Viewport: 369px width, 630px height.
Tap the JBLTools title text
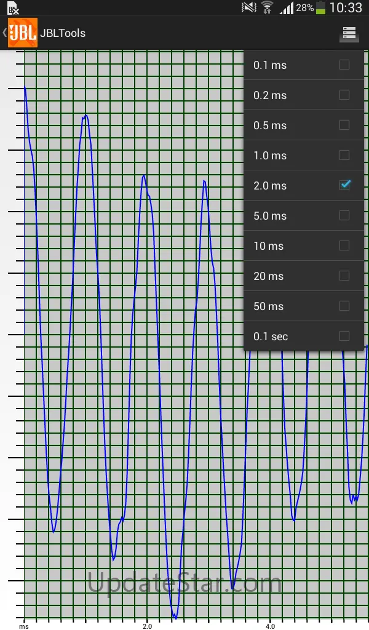click(63, 33)
